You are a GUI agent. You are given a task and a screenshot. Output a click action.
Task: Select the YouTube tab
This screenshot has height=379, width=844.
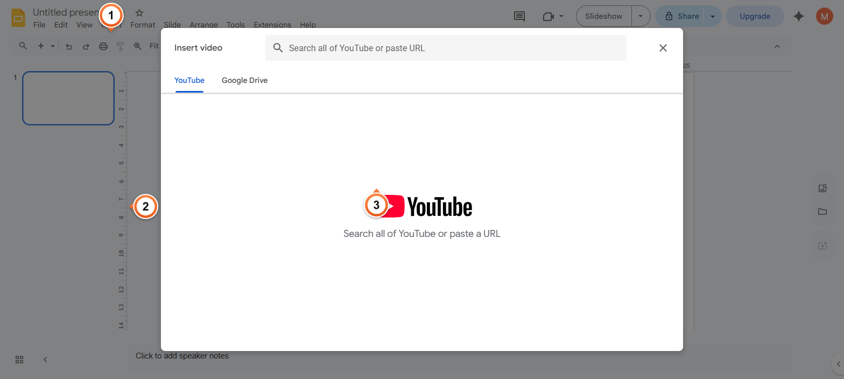point(189,80)
